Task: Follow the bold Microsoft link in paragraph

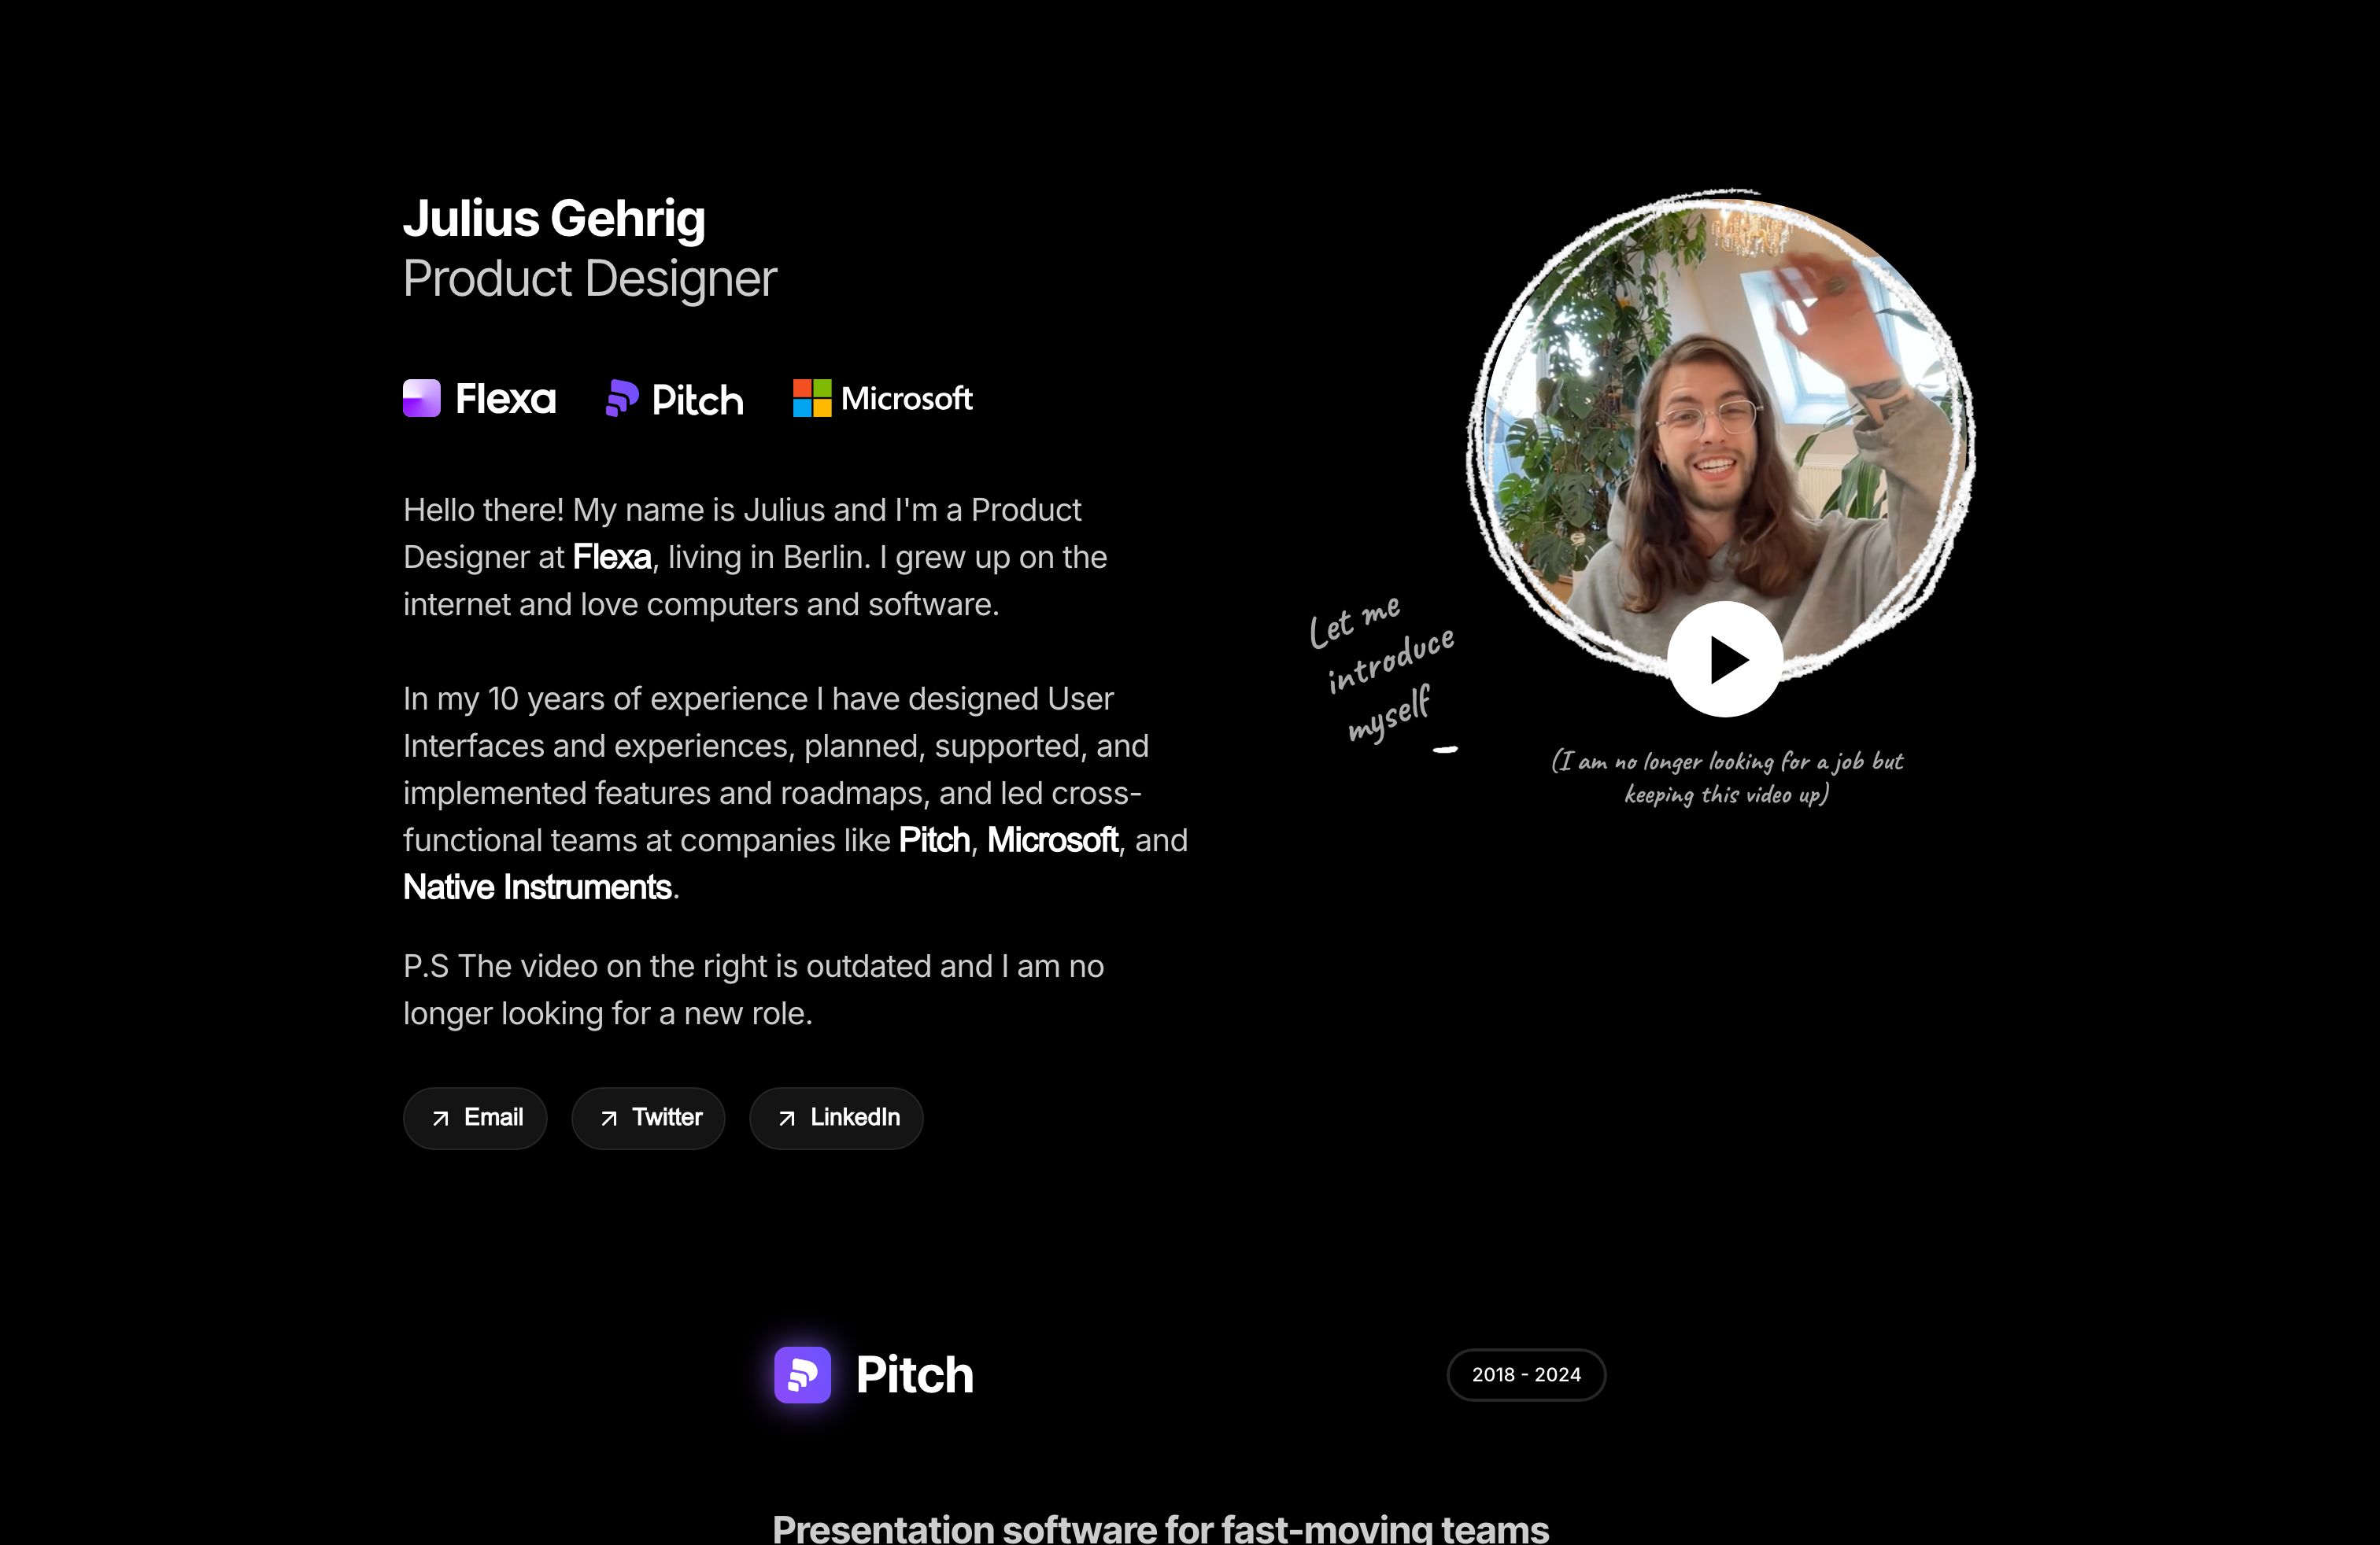Action: (1052, 839)
